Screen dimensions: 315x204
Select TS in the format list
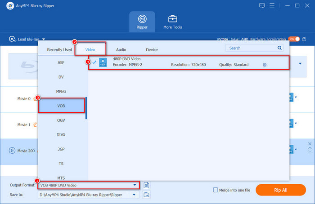tap(61, 164)
